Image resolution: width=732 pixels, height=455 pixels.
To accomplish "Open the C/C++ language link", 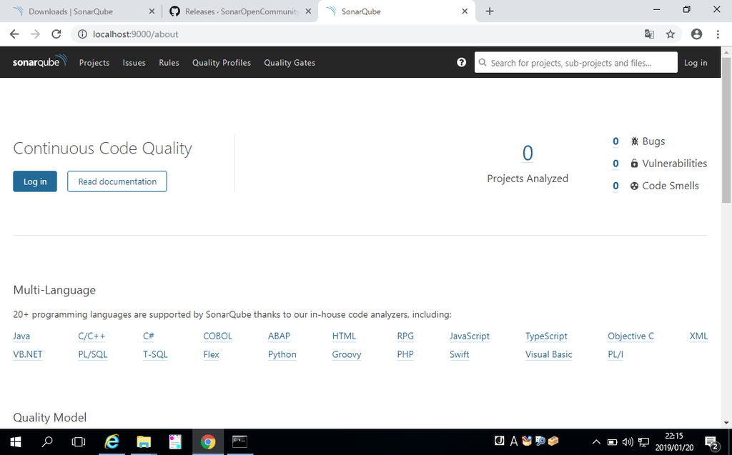I will (x=91, y=336).
